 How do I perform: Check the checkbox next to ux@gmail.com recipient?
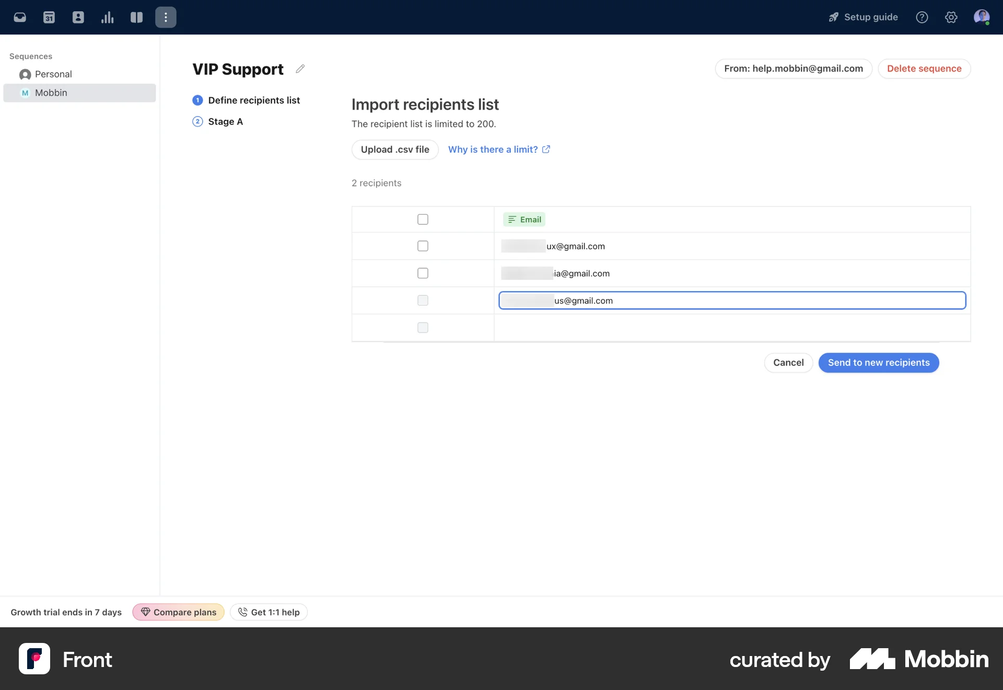pos(423,246)
